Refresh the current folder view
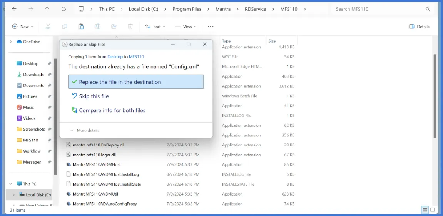Viewport: 443px width, 216px height. pos(64,9)
